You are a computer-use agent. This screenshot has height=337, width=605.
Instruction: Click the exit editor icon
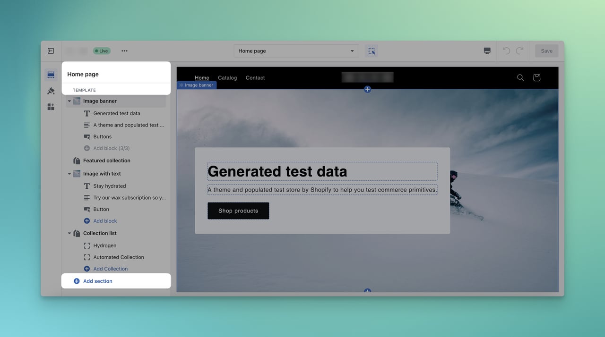click(51, 51)
